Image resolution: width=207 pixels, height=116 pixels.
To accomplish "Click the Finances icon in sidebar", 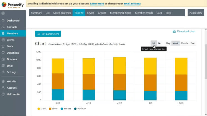I will (x=3, y=59).
